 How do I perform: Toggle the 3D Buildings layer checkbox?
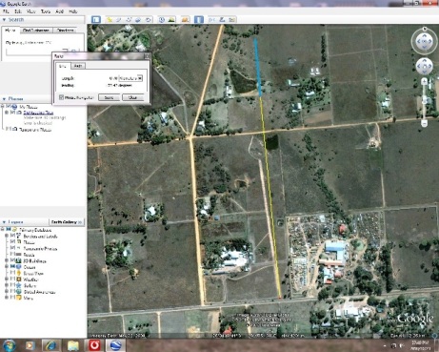coord(12,260)
